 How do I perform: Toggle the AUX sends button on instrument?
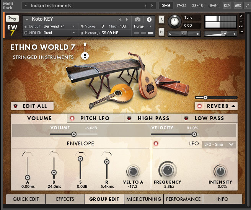[241, 26]
